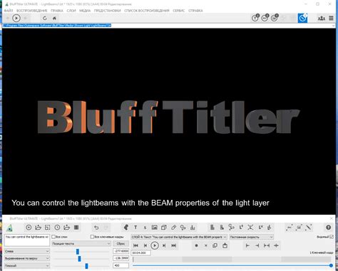338x271 pixels.
Task: Go to next keyframe button
Action: click(164, 245)
